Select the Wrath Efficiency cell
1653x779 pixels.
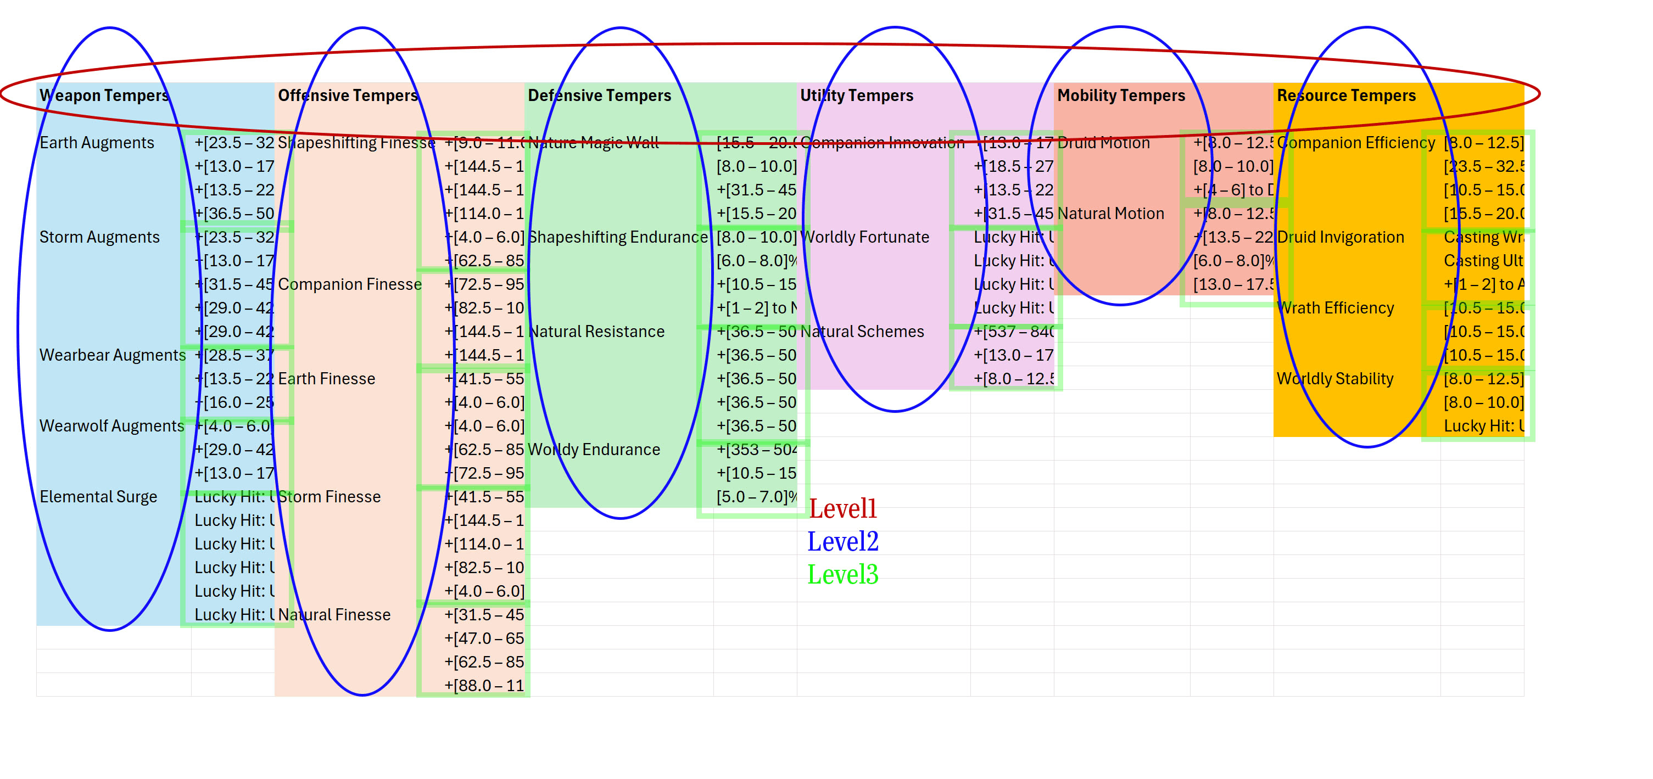click(1356, 308)
